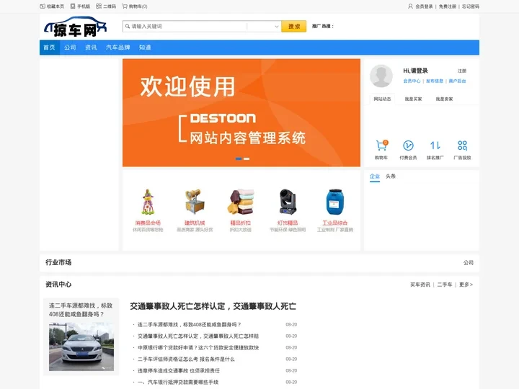This screenshot has height=389, width=519.
Task: Click the 掠车网 site logo
Action: click(x=76, y=27)
